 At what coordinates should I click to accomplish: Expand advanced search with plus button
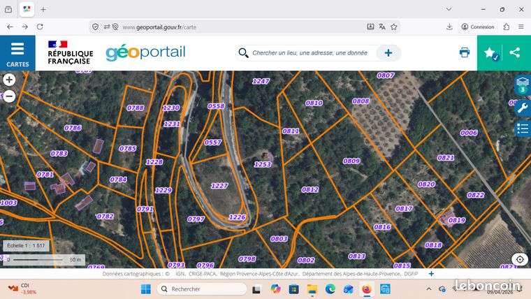coord(388,53)
